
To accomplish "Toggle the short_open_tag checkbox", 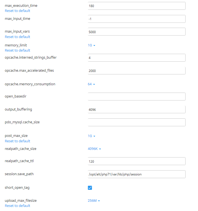I will [90, 188].
